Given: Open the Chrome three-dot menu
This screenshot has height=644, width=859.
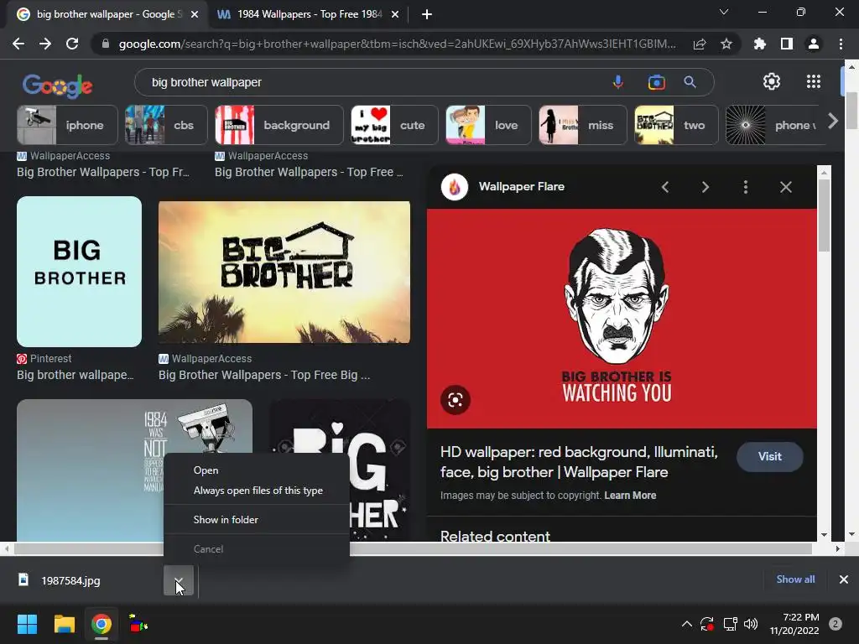Looking at the screenshot, I should click(841, 44).
